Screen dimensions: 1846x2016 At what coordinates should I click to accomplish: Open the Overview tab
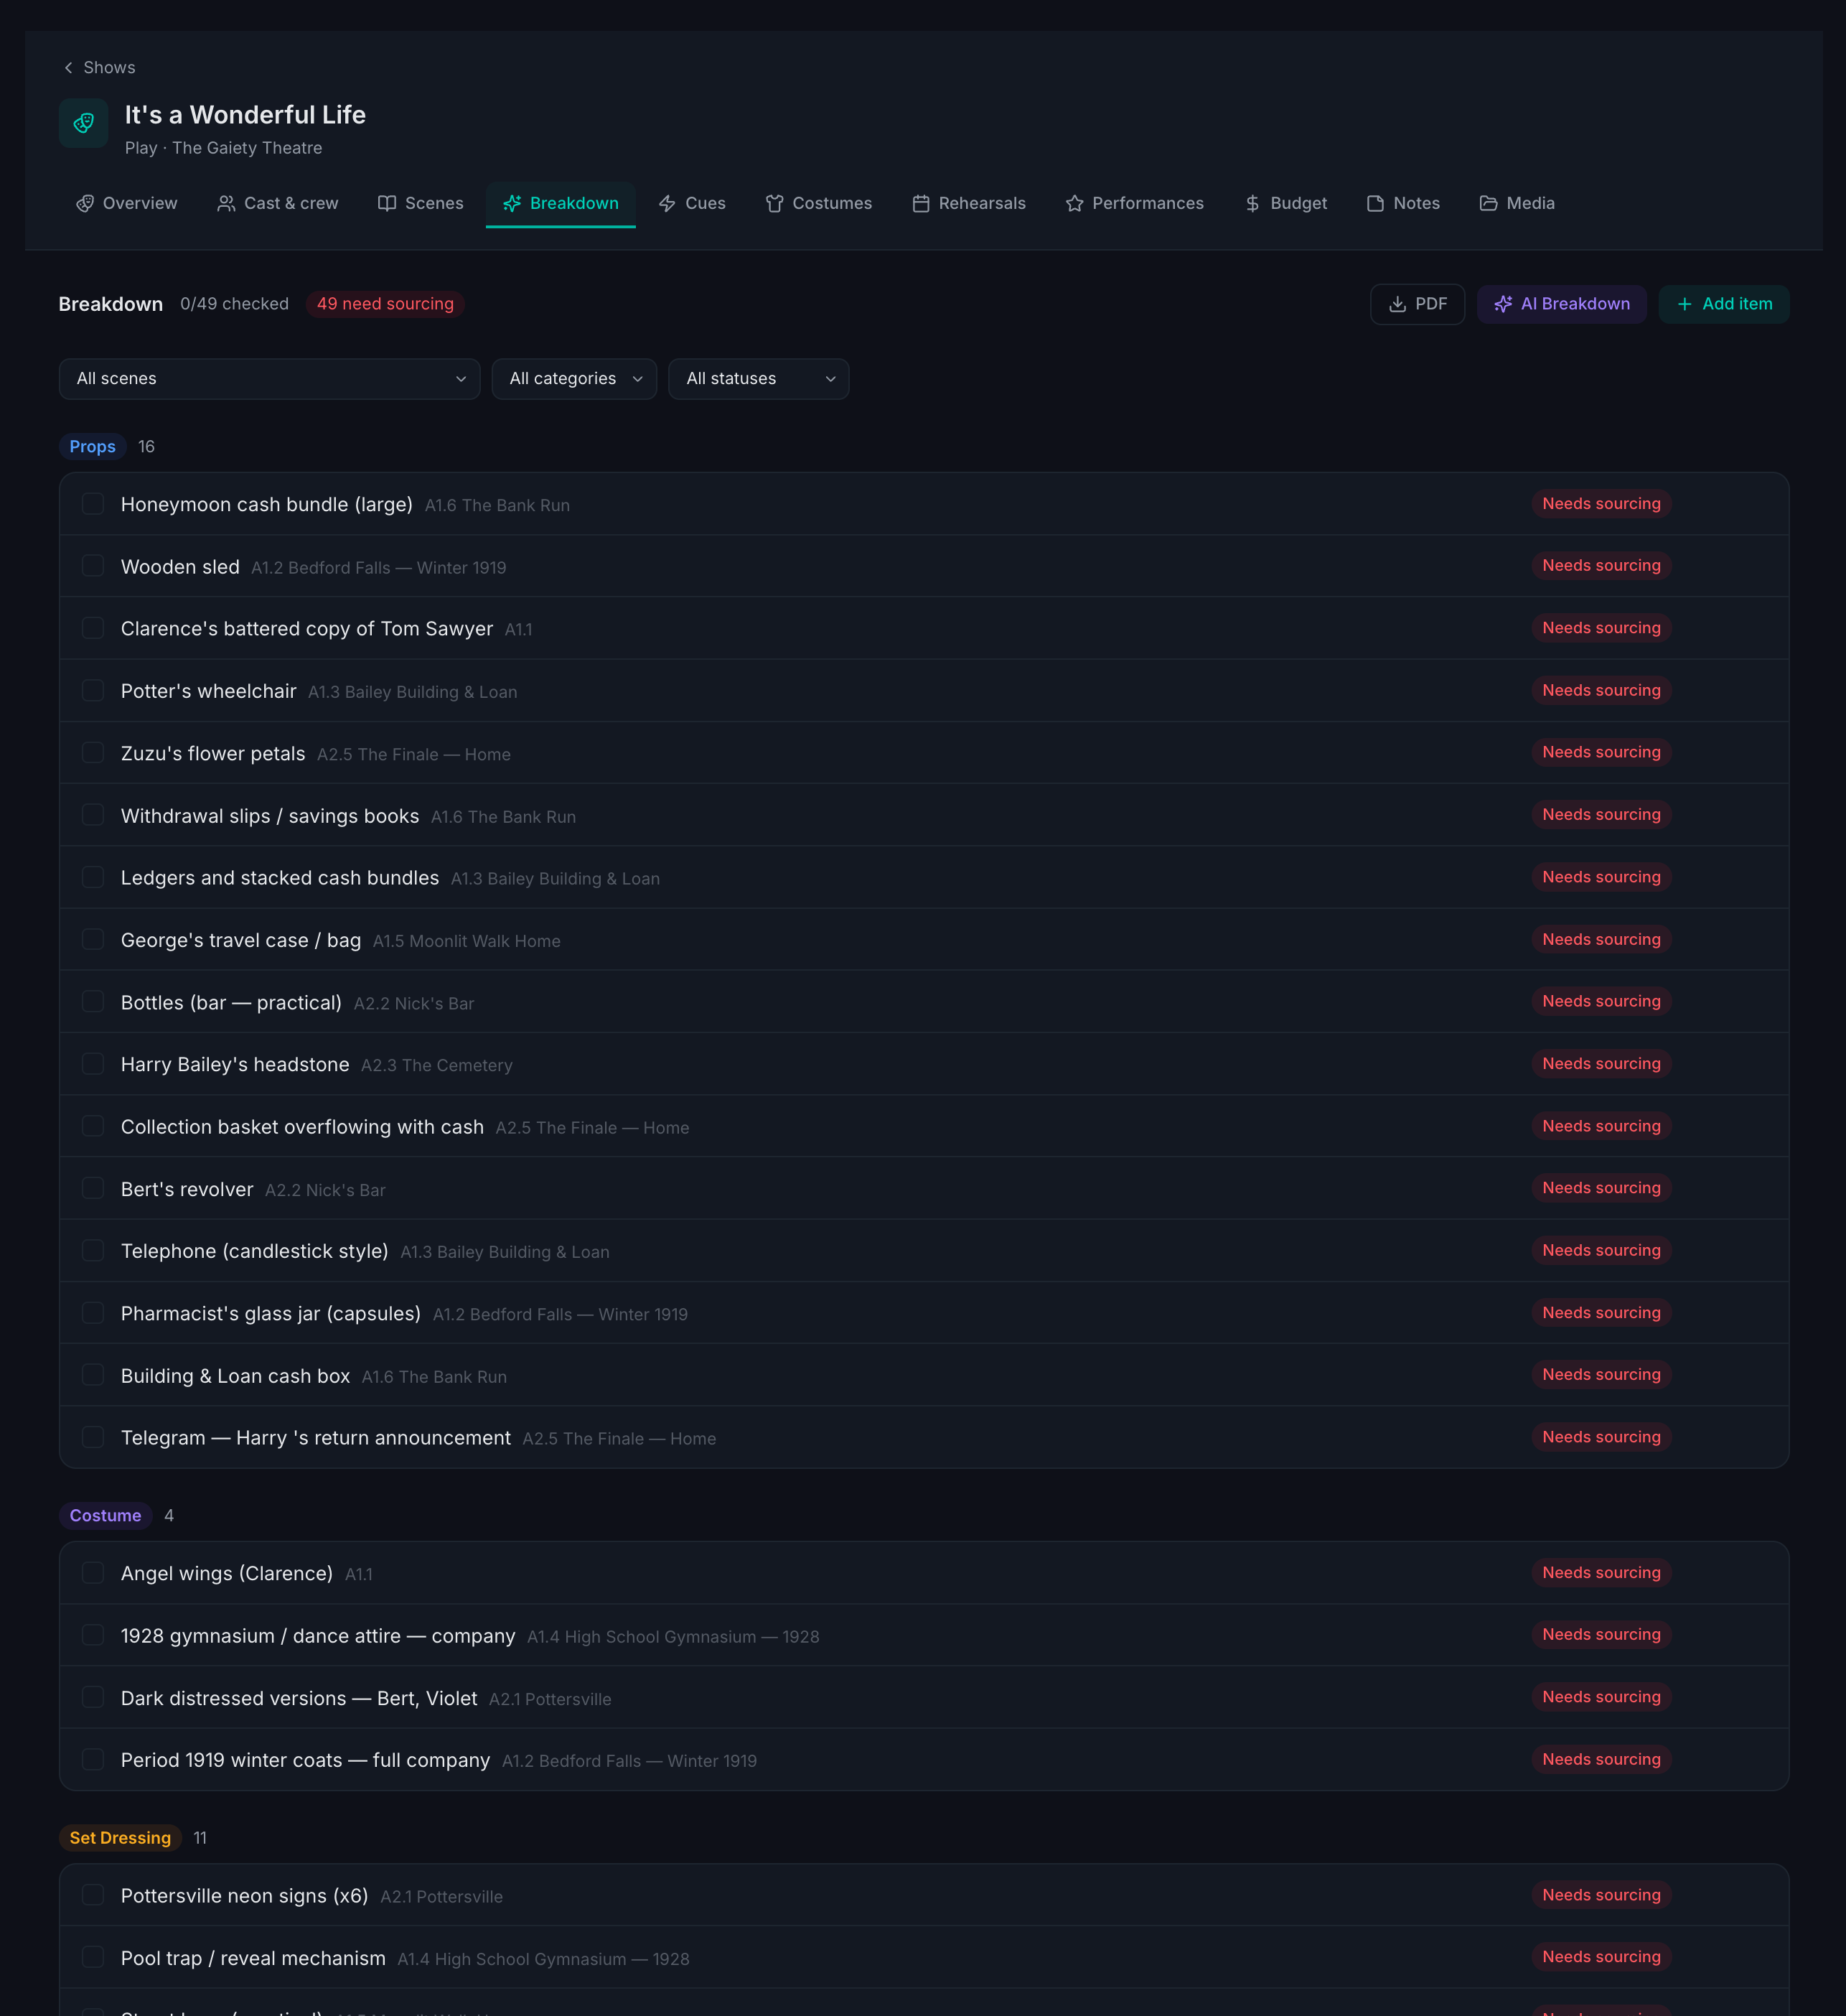(x=127, y=203)
